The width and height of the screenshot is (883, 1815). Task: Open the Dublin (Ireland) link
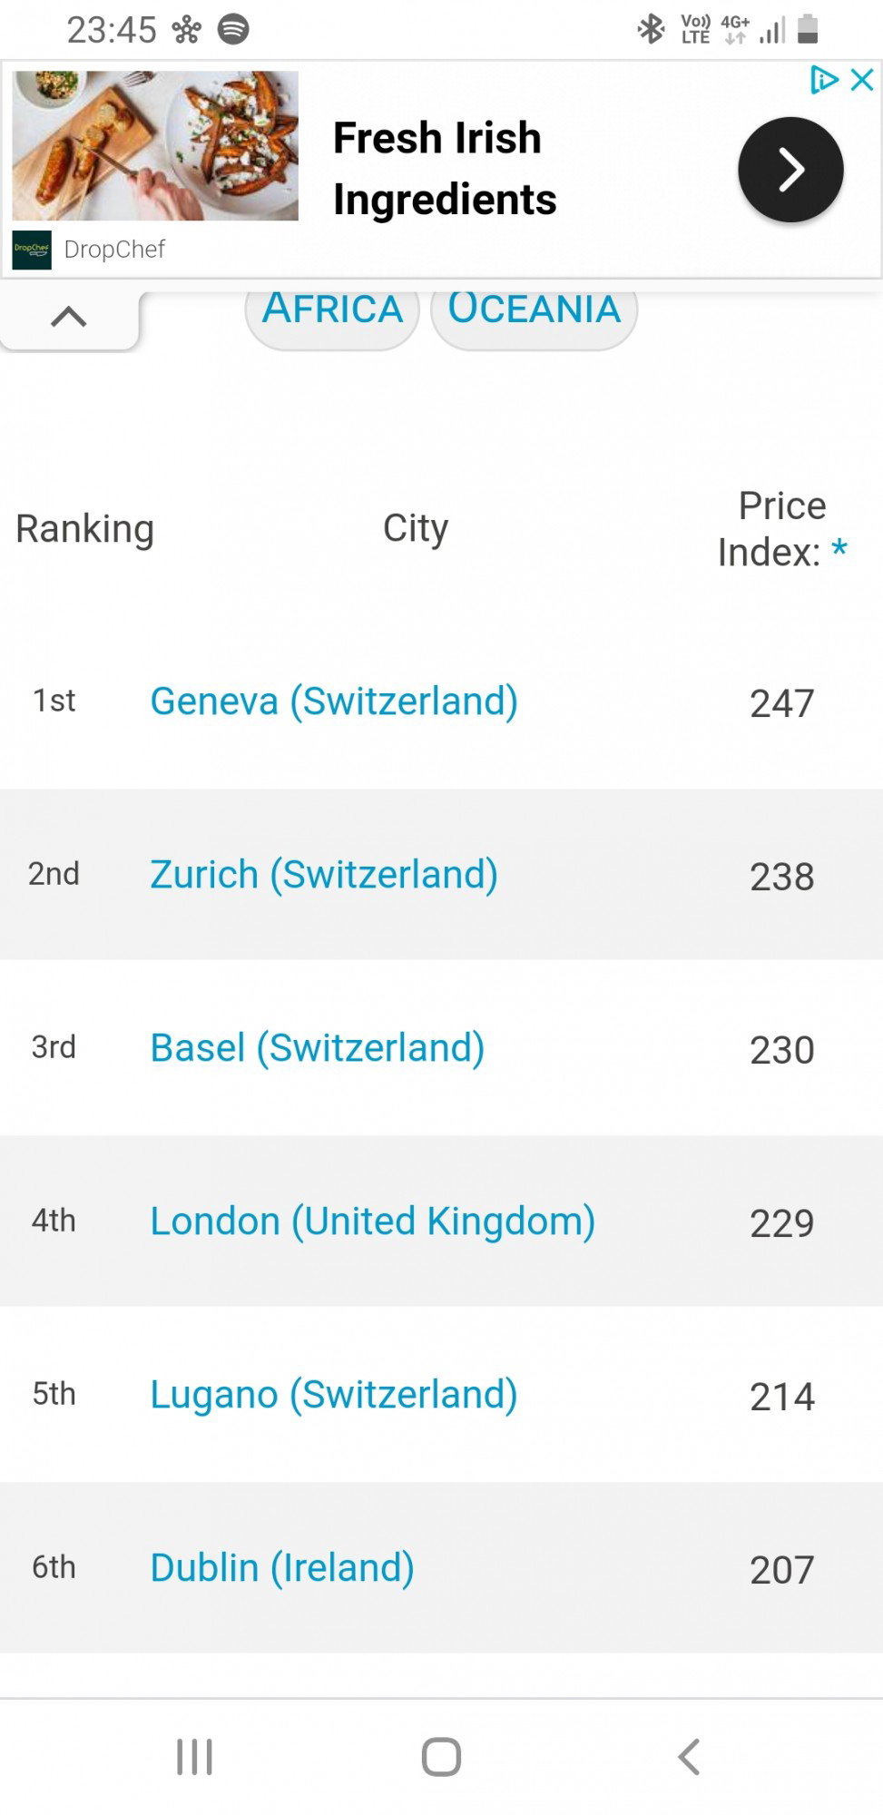coord(282,1568)
